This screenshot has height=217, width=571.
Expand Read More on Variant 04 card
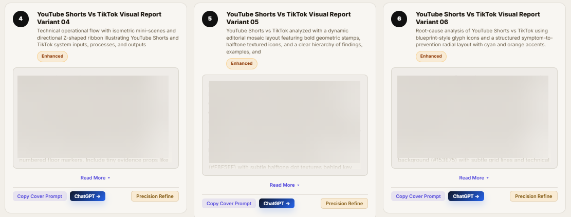[x=96, y=178]
